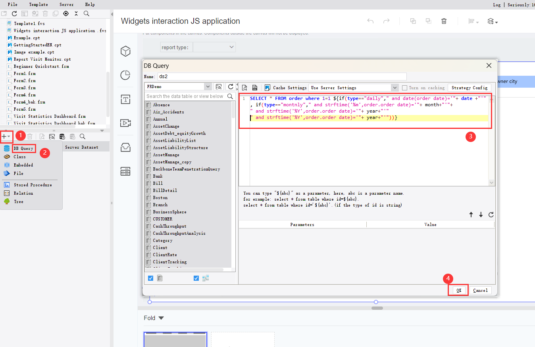Select the chart component icon in the component sidebar
Viewport: 535px width, 347px height.
click(x=125, y=75)
